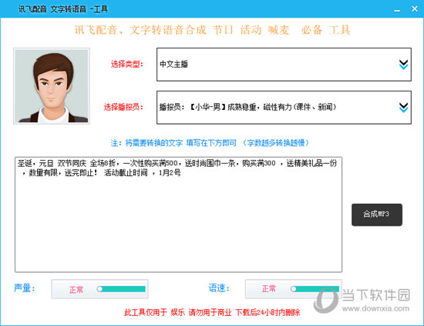The width and height of the screenshot is (424, 326).
Task: Click the red disclaimer text at bottom
Action: point(212,312)
